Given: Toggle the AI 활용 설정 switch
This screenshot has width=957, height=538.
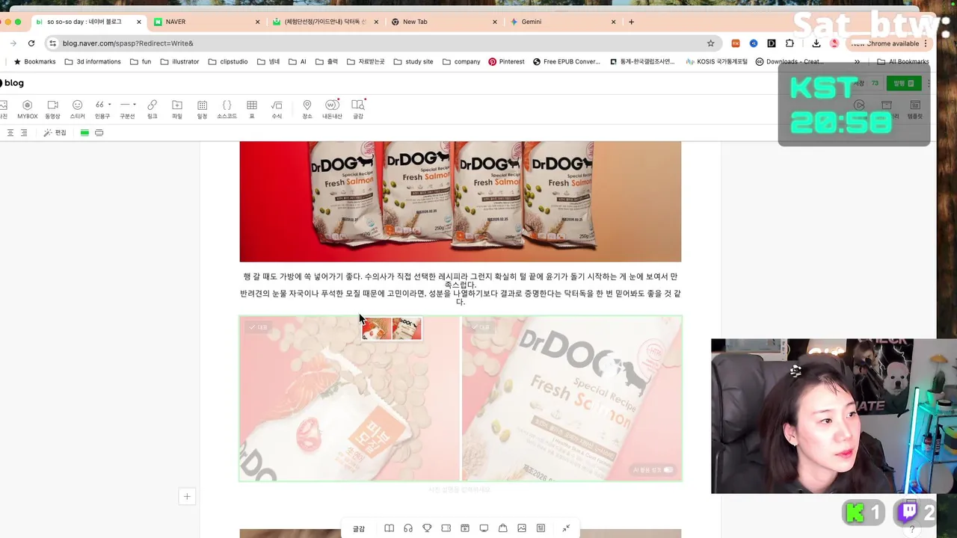Looking at the screenshot, I should tap(668, 470).
